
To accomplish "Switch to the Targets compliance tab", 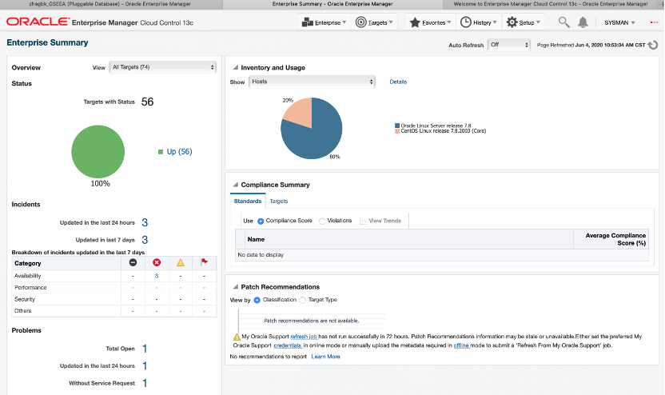I will pyautogui.click(x=279, y=201).
